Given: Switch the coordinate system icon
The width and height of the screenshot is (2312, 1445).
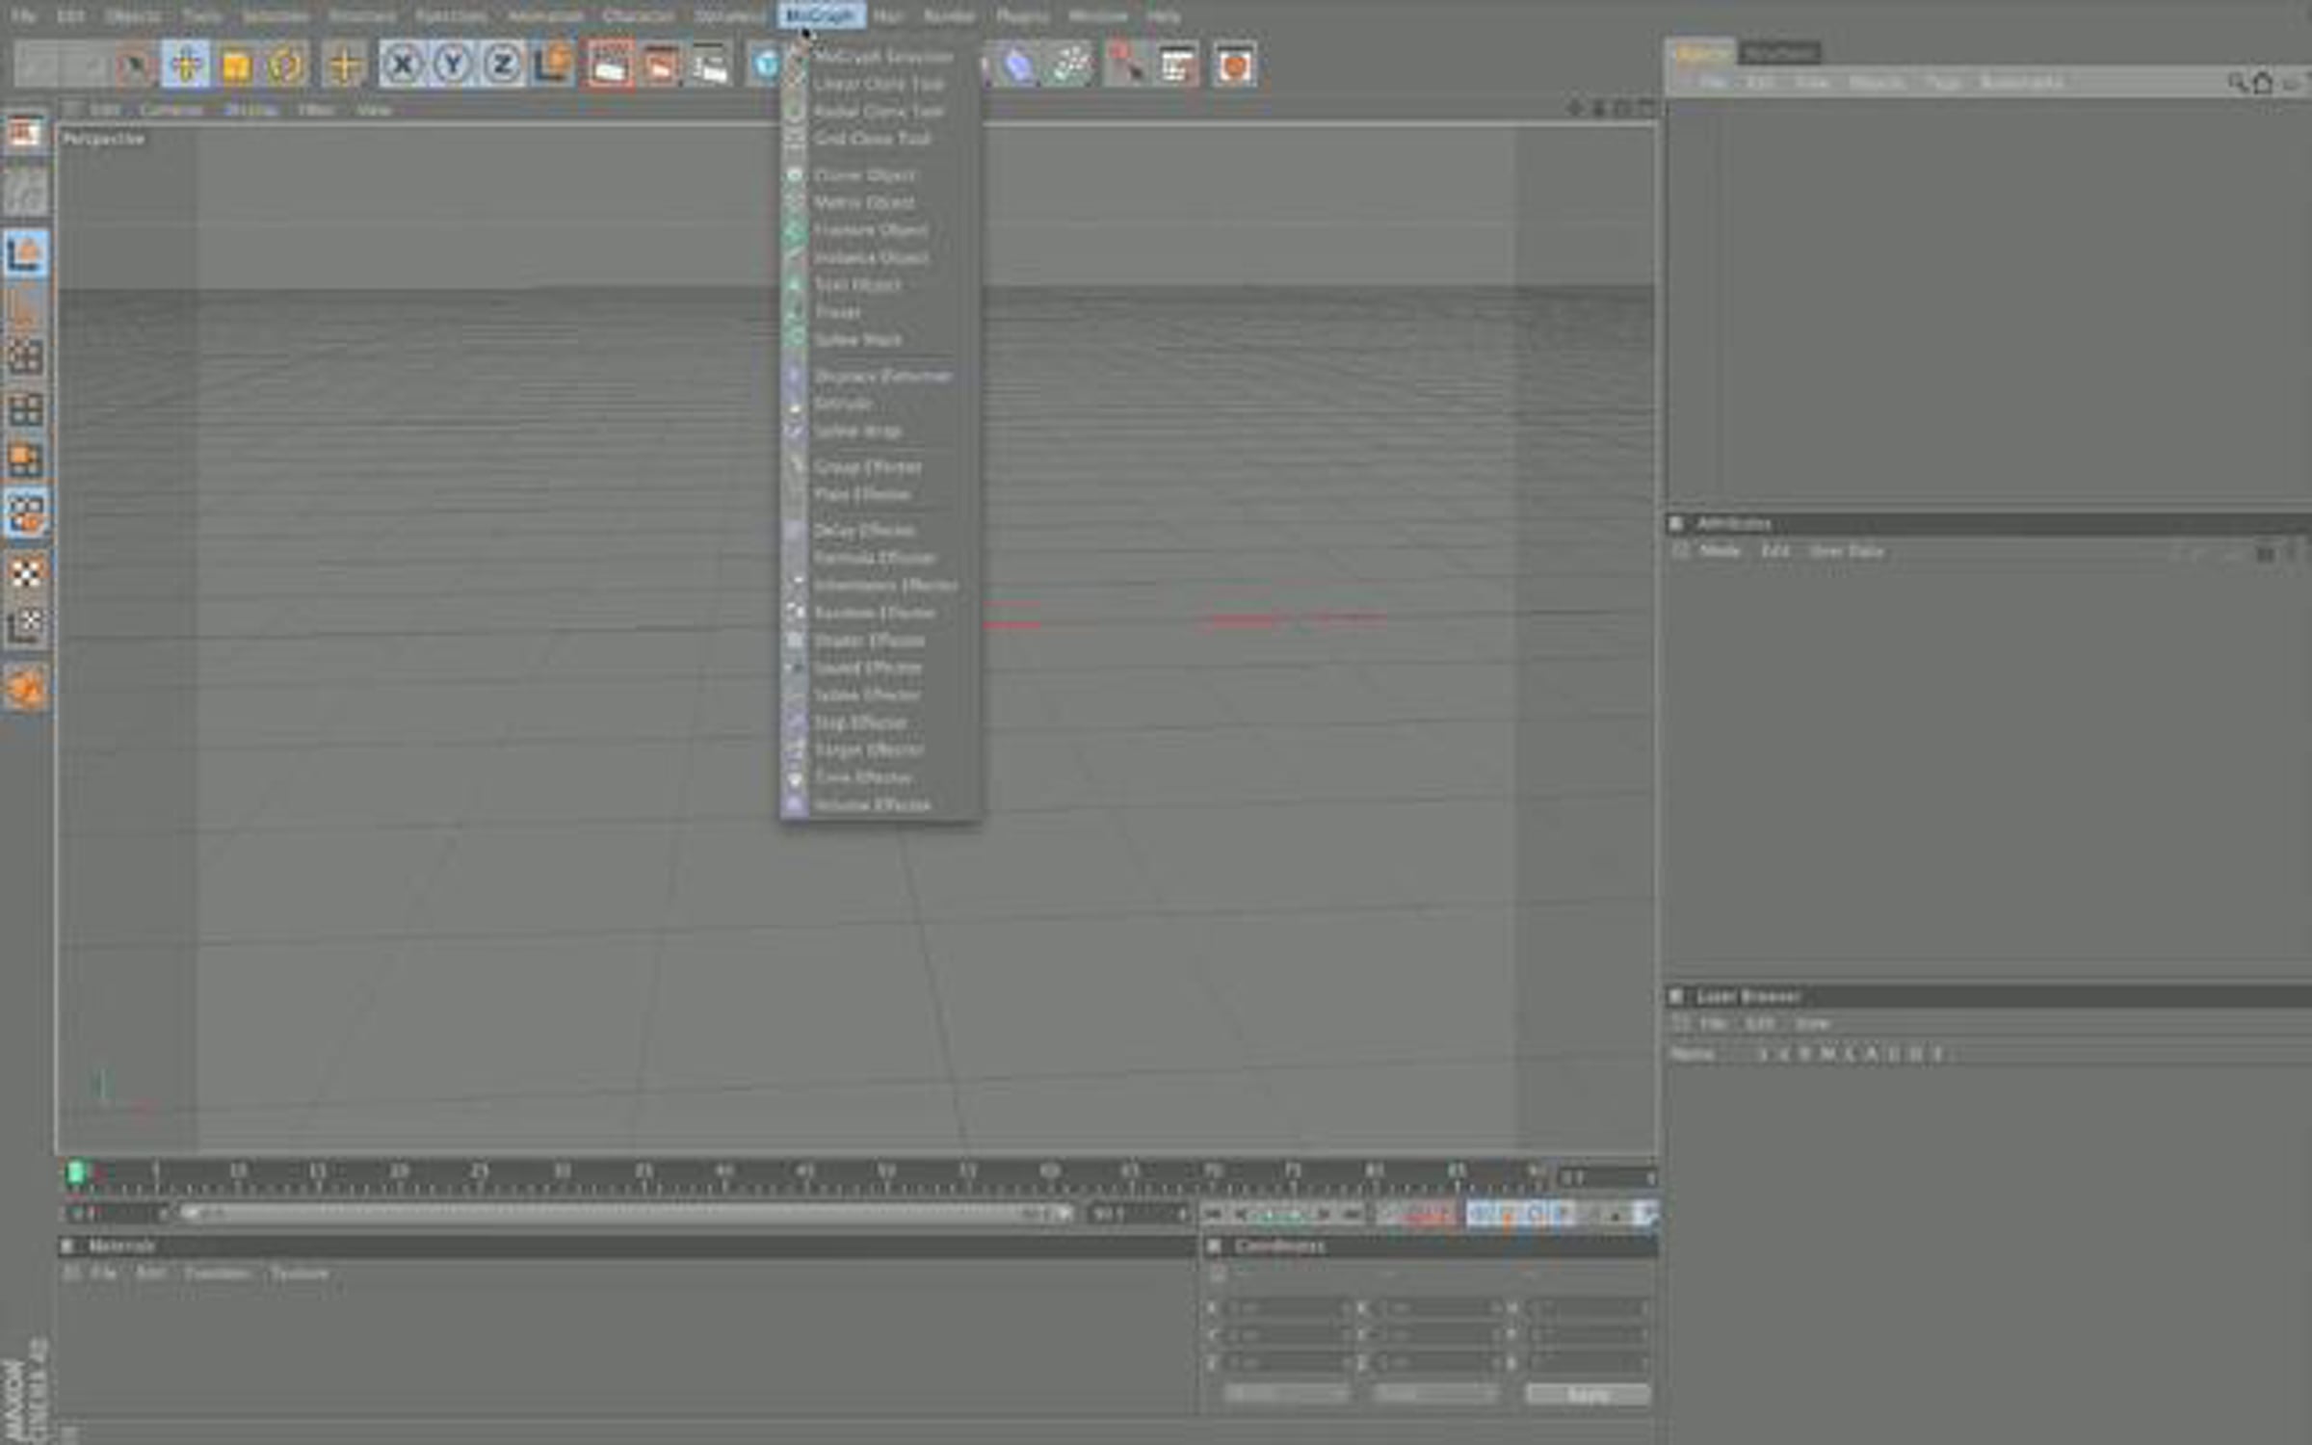Looking at the screenshot, I should click(x=553, y=65).
